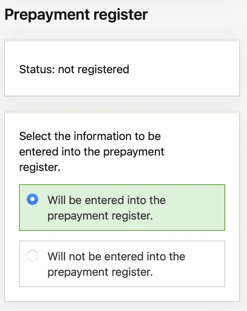The height and width of the screenshot is (311, 247).
Task: Click the blue filled radio circle
Action: pyautogui.click(x=32, y=199)
